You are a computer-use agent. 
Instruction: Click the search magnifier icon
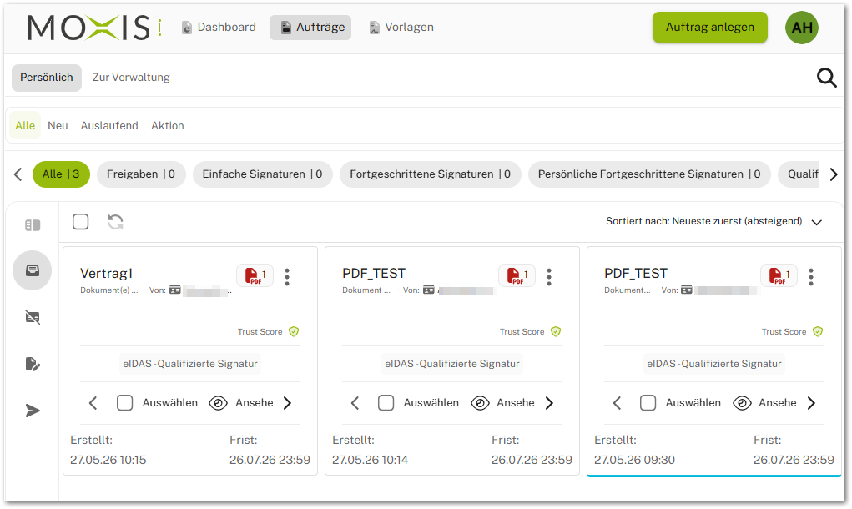(826, 78)
